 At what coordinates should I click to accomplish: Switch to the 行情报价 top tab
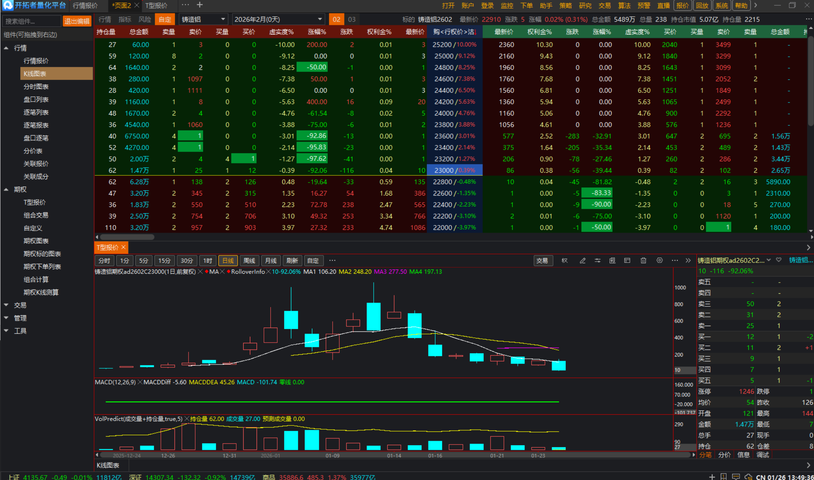point(85,5)
